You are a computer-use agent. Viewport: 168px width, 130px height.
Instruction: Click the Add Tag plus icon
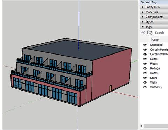pos(143,32)
